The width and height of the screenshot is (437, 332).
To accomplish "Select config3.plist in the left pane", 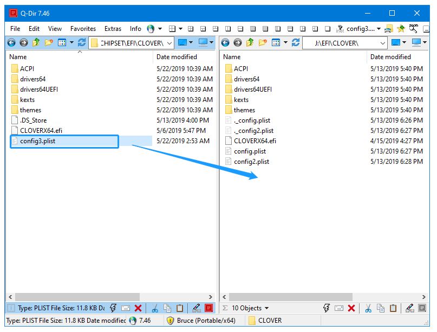I will point(37,141).
